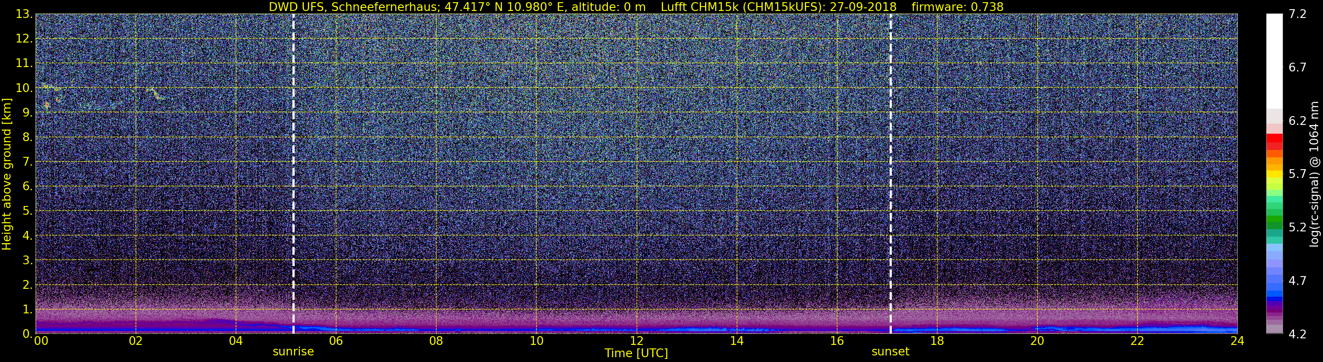This screenshot has height=362, width=1323.
Task: Click the '6.7' colorbar tick label
Action: tap(1298, 67)
